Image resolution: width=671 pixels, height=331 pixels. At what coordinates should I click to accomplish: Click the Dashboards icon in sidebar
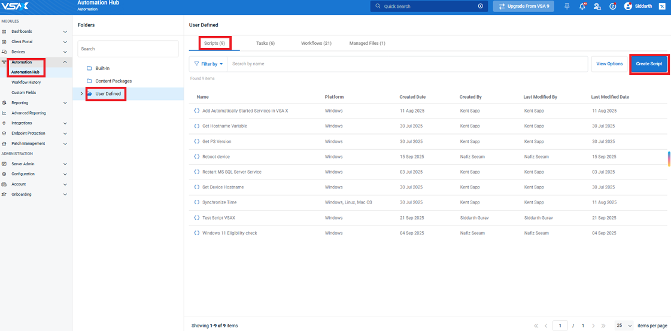point(4,32)
